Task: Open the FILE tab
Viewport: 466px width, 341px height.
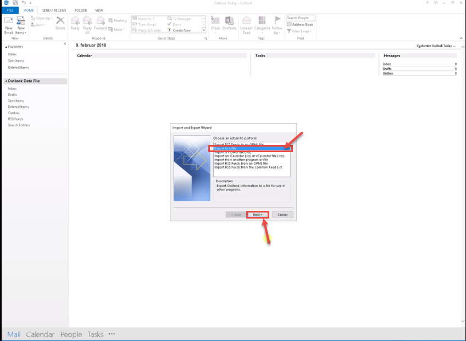Action: (x=10, y=10)
